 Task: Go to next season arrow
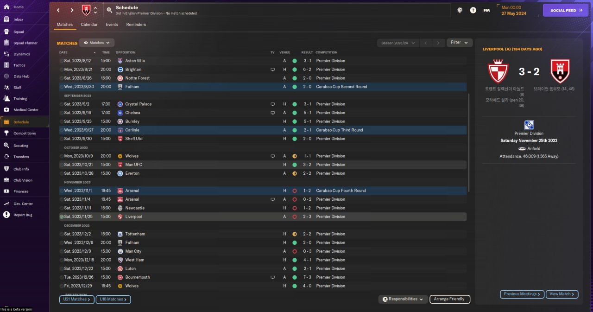coord(438,43)
